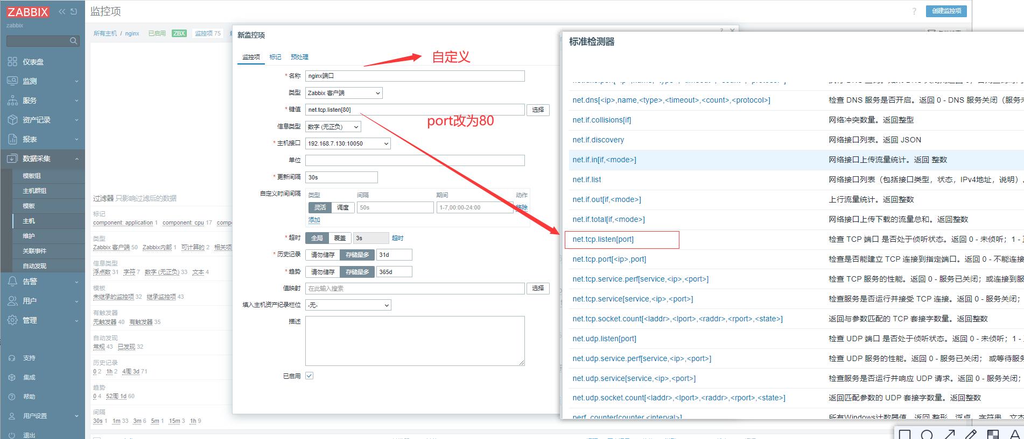
Task: Click the 创建监控项 button
Action: tap(946, 11)
